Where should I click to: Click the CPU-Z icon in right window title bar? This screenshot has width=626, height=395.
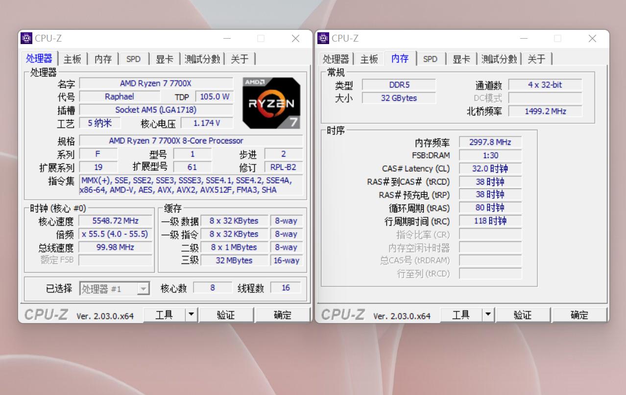[x=323, y=38]
